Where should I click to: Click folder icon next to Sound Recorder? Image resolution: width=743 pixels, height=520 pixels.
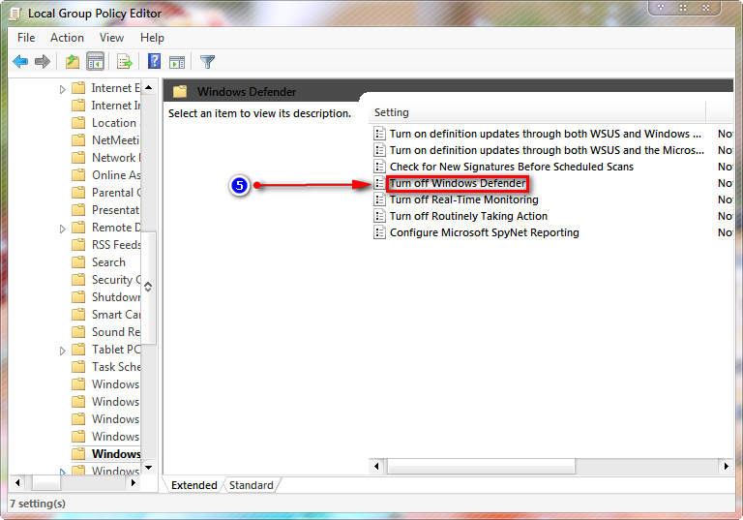(78, 332)
